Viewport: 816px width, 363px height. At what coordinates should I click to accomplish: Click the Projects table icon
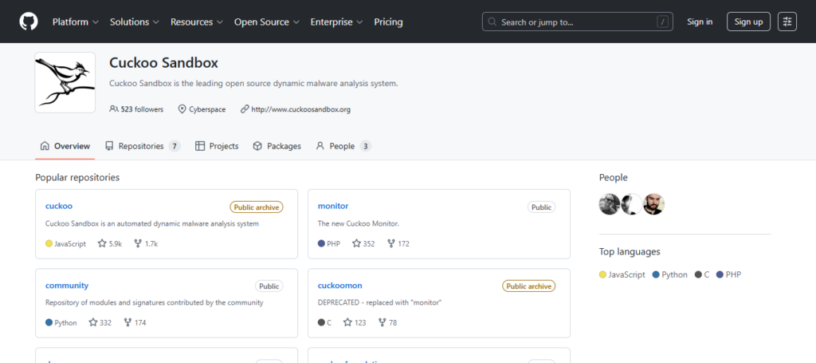click(200, 146)
